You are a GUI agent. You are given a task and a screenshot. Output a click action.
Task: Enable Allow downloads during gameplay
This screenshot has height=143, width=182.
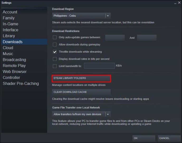[x=55, y=44]
